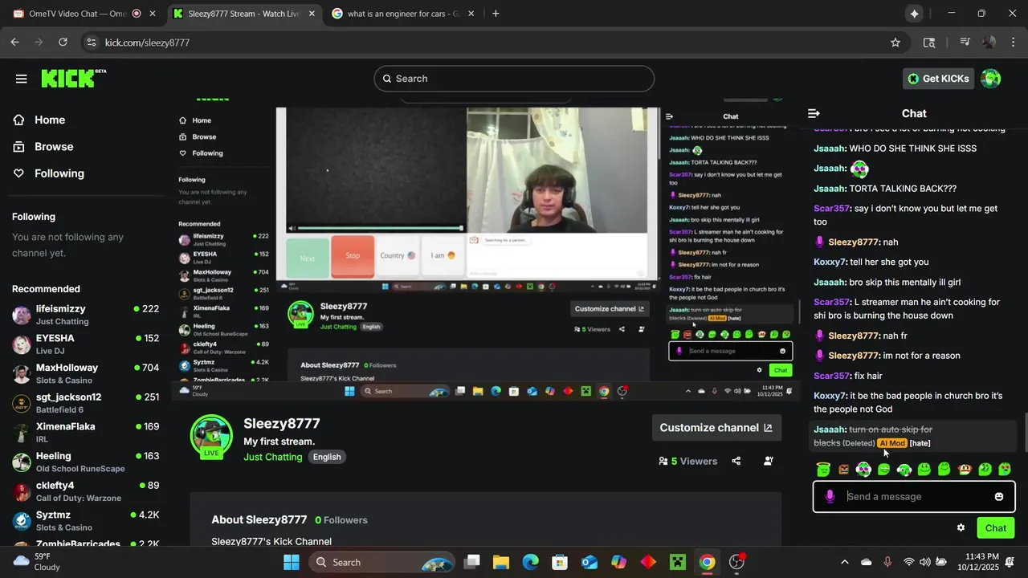Image resolution: width=1028 pixels, height=578 pixels.
Task: Insert the pink-sunglasses headphones emote
Action: tap(863, 469)
